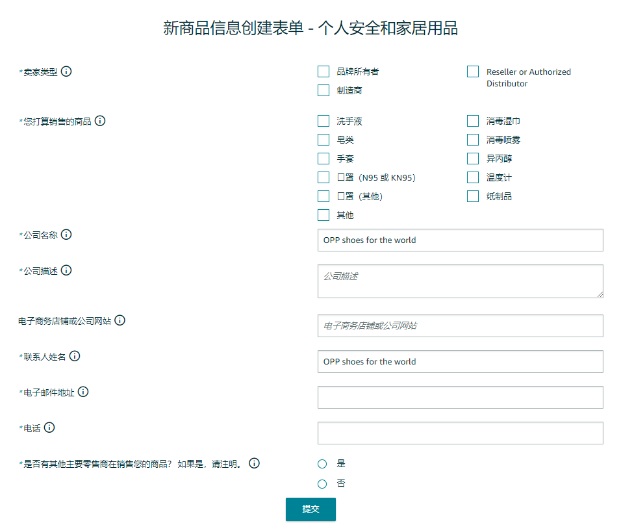Check the 口罩（N95 或 KN95）option
Viewport: 621px width, 525px height.
click(323, 177)
